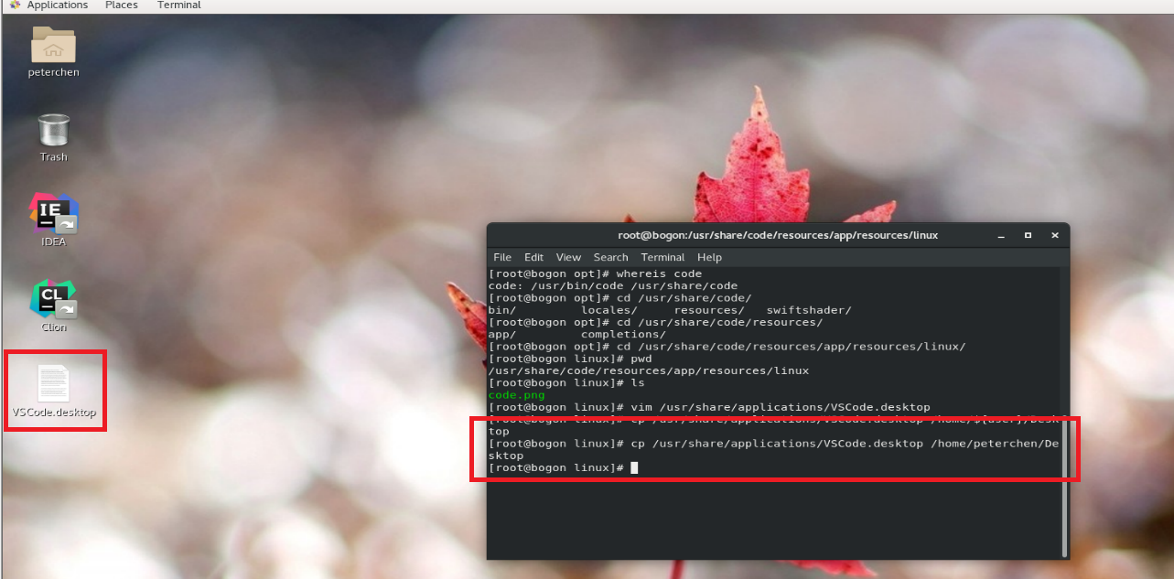Screen dimensions: 1174x579
Task: Open the terminal Search menu
Action: click(x=610, y=257)
